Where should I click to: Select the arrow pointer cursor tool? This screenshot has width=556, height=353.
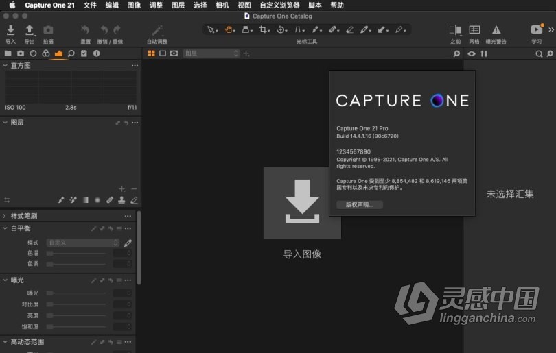[211, 29]
